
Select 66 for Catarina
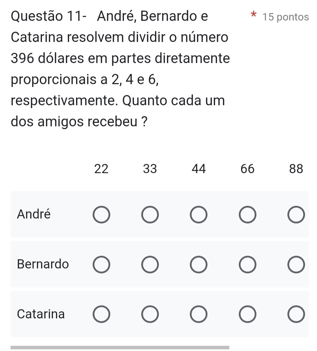tap(247, 315)
